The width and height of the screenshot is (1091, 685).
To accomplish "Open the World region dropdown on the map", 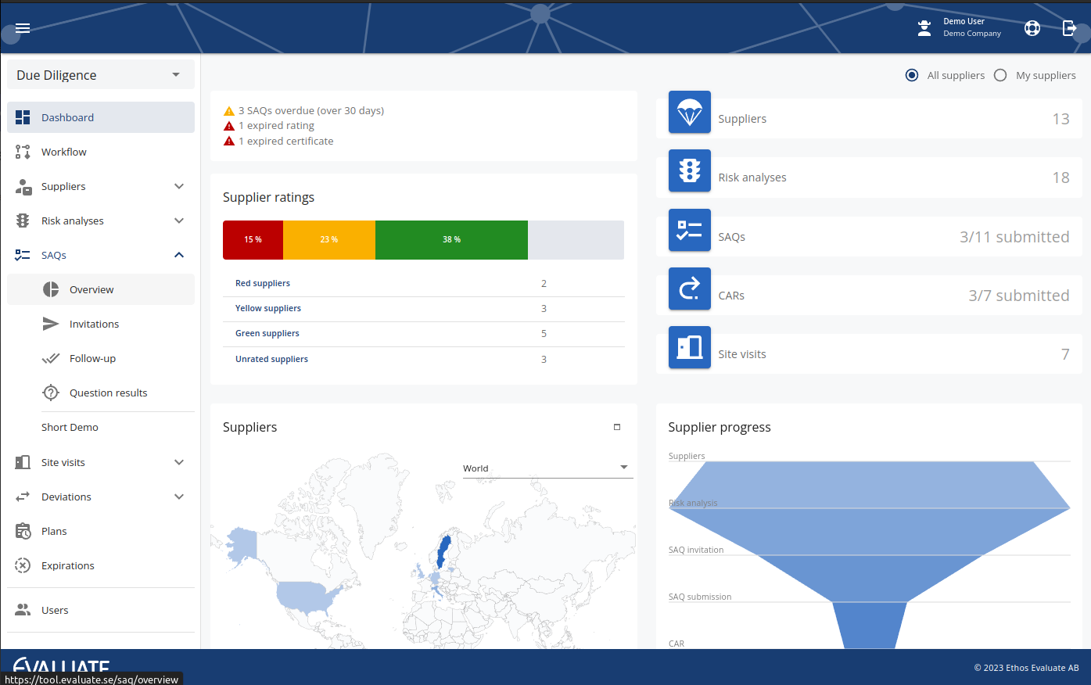I will 547,468.
